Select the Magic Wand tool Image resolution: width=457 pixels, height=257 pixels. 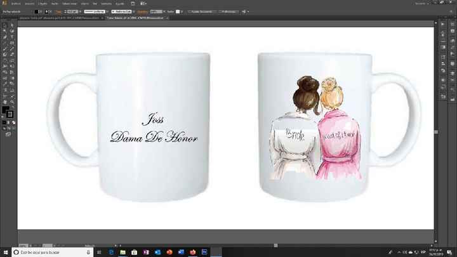4,31
